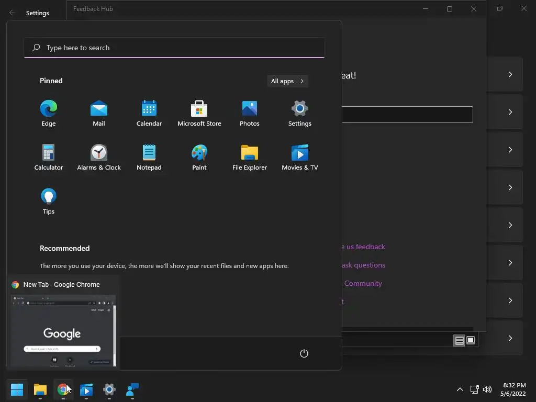
Task: Click the network icon in system tray
Action: click(474, 389)
